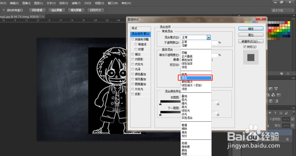The image size is (296, 156).
Task: Open Layers panel fill dropdown
Action: [x=293, y=126]
